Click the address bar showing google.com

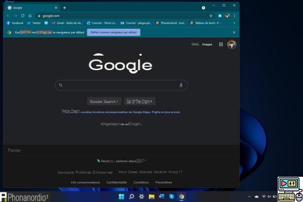point(124,16)
